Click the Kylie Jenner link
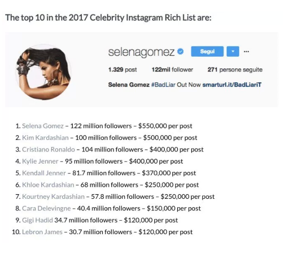This screenshot has height=262, width=283. (40, 161)
